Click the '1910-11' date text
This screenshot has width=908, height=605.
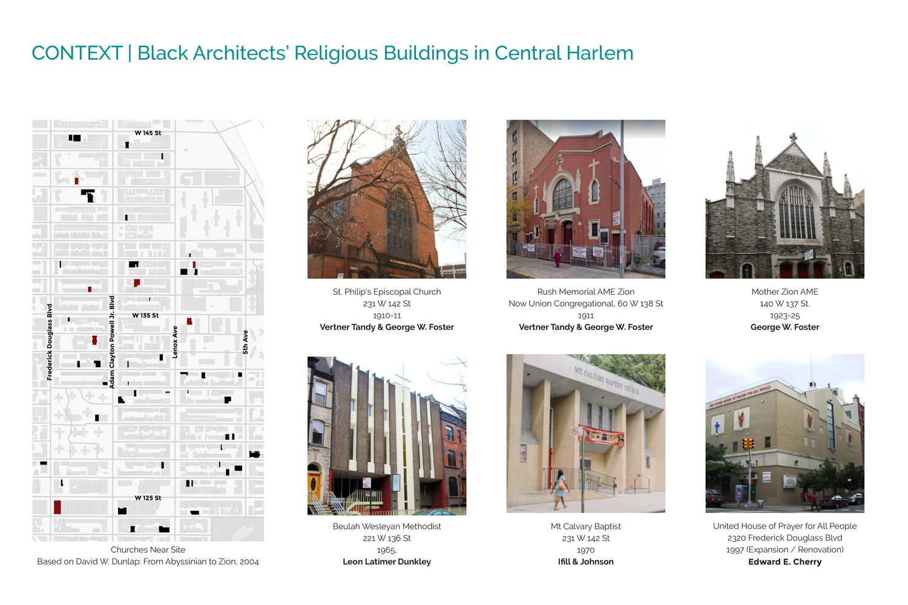pyautogui.click(x=387, y=315)
